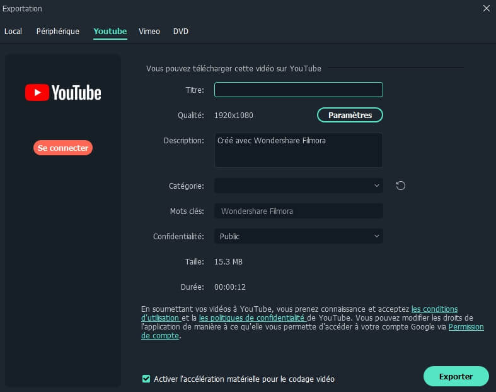The image size is (496, 392).
Task: Click the Exporter button
Action: (x=456, y=376)
